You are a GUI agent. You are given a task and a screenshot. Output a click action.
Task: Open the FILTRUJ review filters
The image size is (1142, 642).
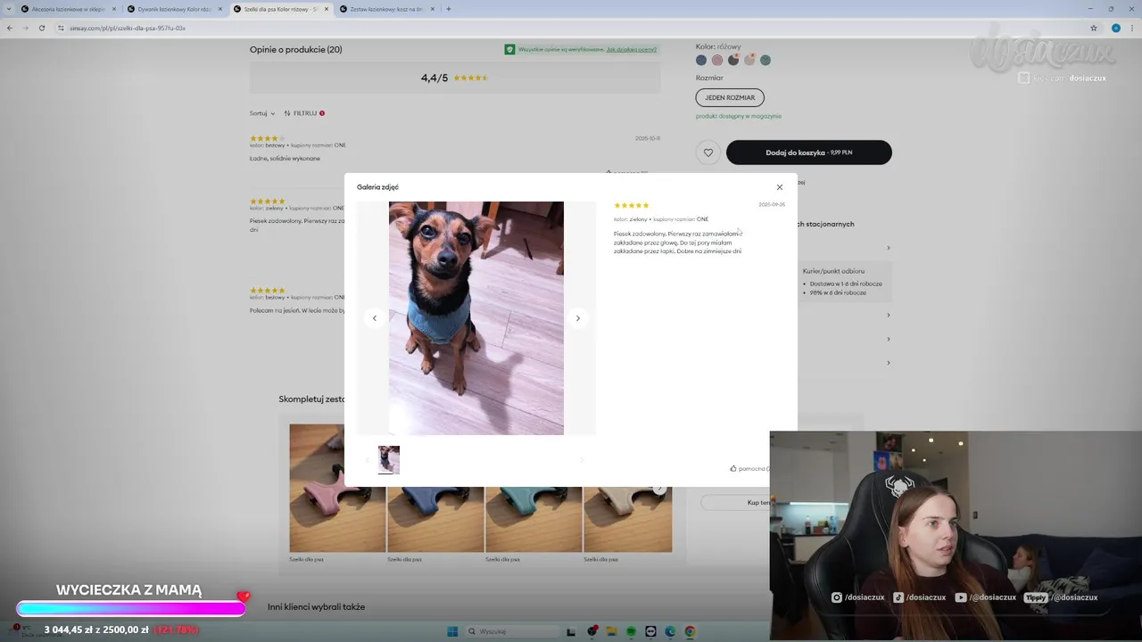pos(304,113)
